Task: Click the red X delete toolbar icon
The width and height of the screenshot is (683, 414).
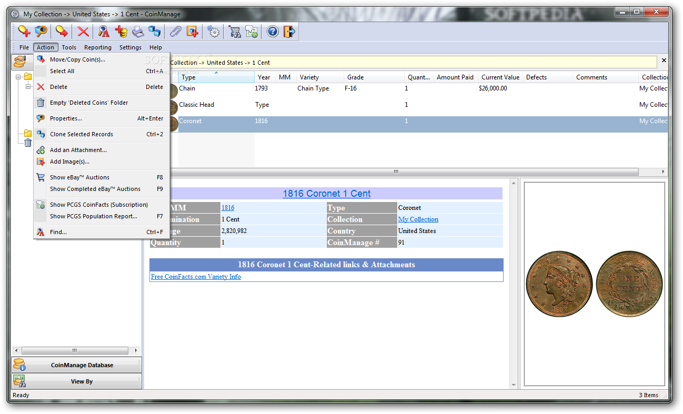Action: tap(83, 32)
